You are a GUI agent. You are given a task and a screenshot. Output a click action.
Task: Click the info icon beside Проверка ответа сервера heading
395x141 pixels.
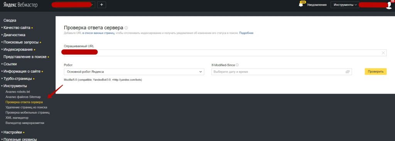tap(126, 28)
